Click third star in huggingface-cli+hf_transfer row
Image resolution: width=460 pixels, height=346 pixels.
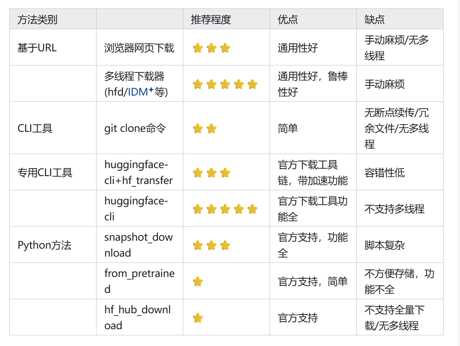pyautogui.click(x=225, y=173)
